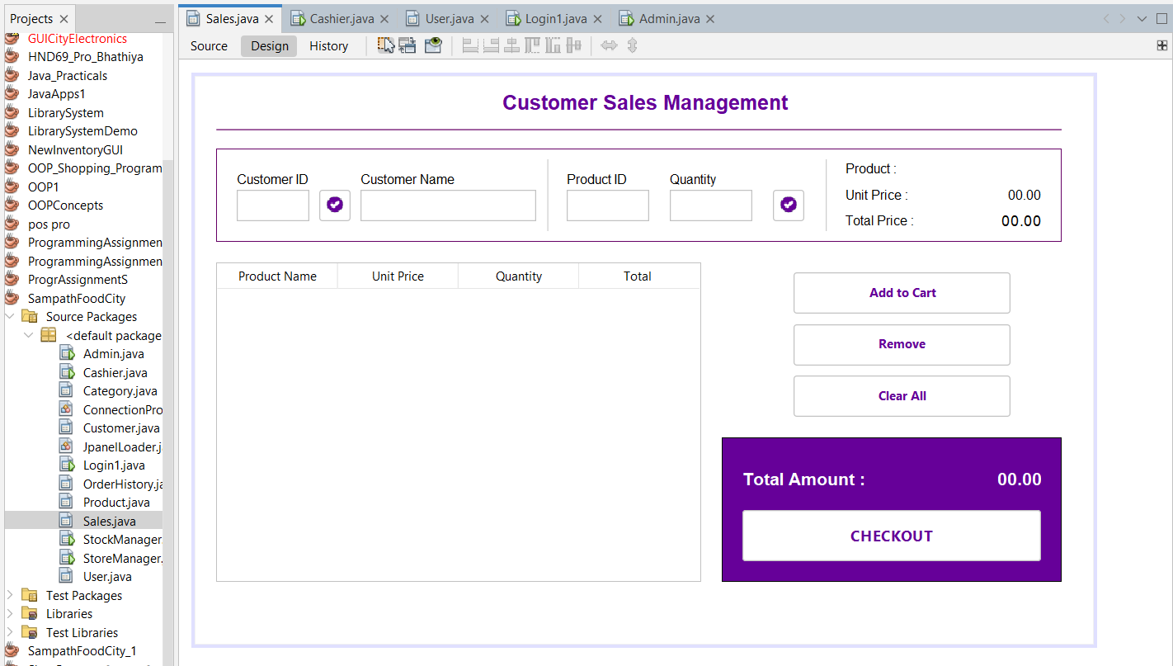Screen dimensions: 1173x666
Task: Click the Customer ID verify checkmark button
Action: pyautogui.click(x=335, y=205)
